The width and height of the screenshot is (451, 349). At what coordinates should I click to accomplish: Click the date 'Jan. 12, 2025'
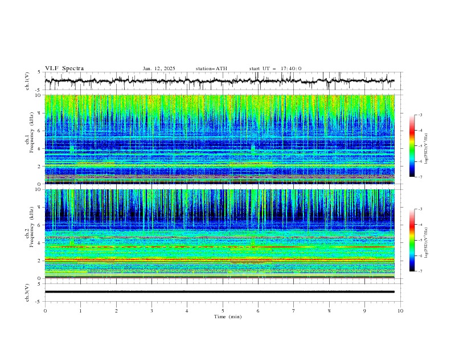pos(159,68)
